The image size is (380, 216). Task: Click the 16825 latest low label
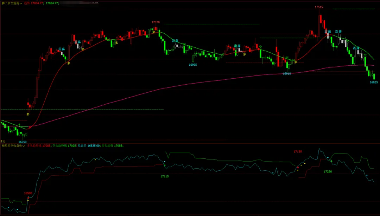[x=374, y=83]
